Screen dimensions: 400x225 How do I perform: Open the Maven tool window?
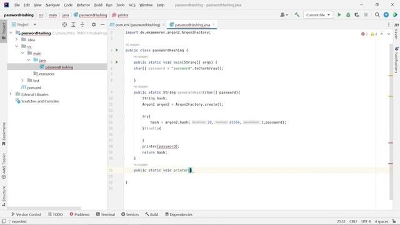click(x=396, y=31)
